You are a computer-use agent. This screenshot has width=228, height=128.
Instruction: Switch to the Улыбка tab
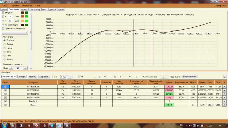(24, 10)
